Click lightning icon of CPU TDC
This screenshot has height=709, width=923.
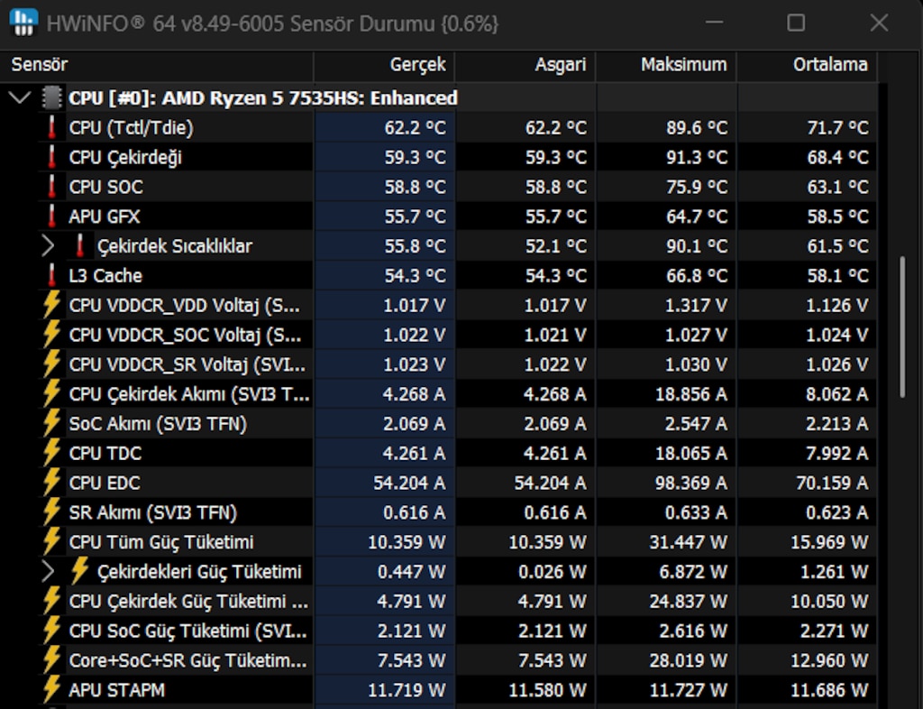[x=51, y=452]
